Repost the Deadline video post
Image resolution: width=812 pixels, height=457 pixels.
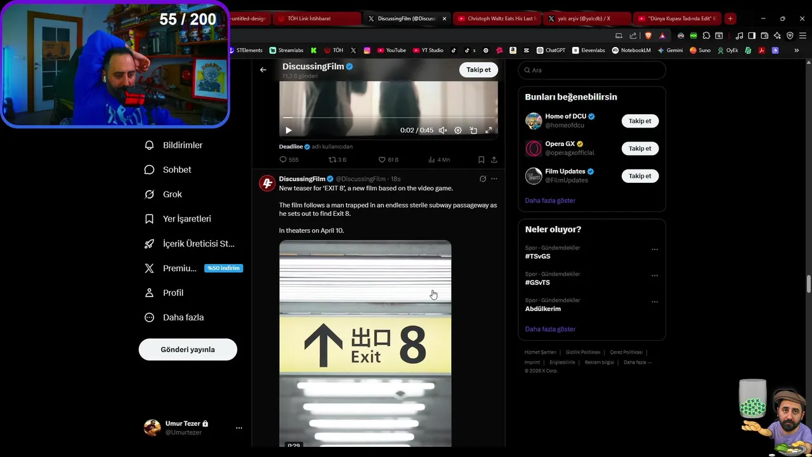pos(337,160)
